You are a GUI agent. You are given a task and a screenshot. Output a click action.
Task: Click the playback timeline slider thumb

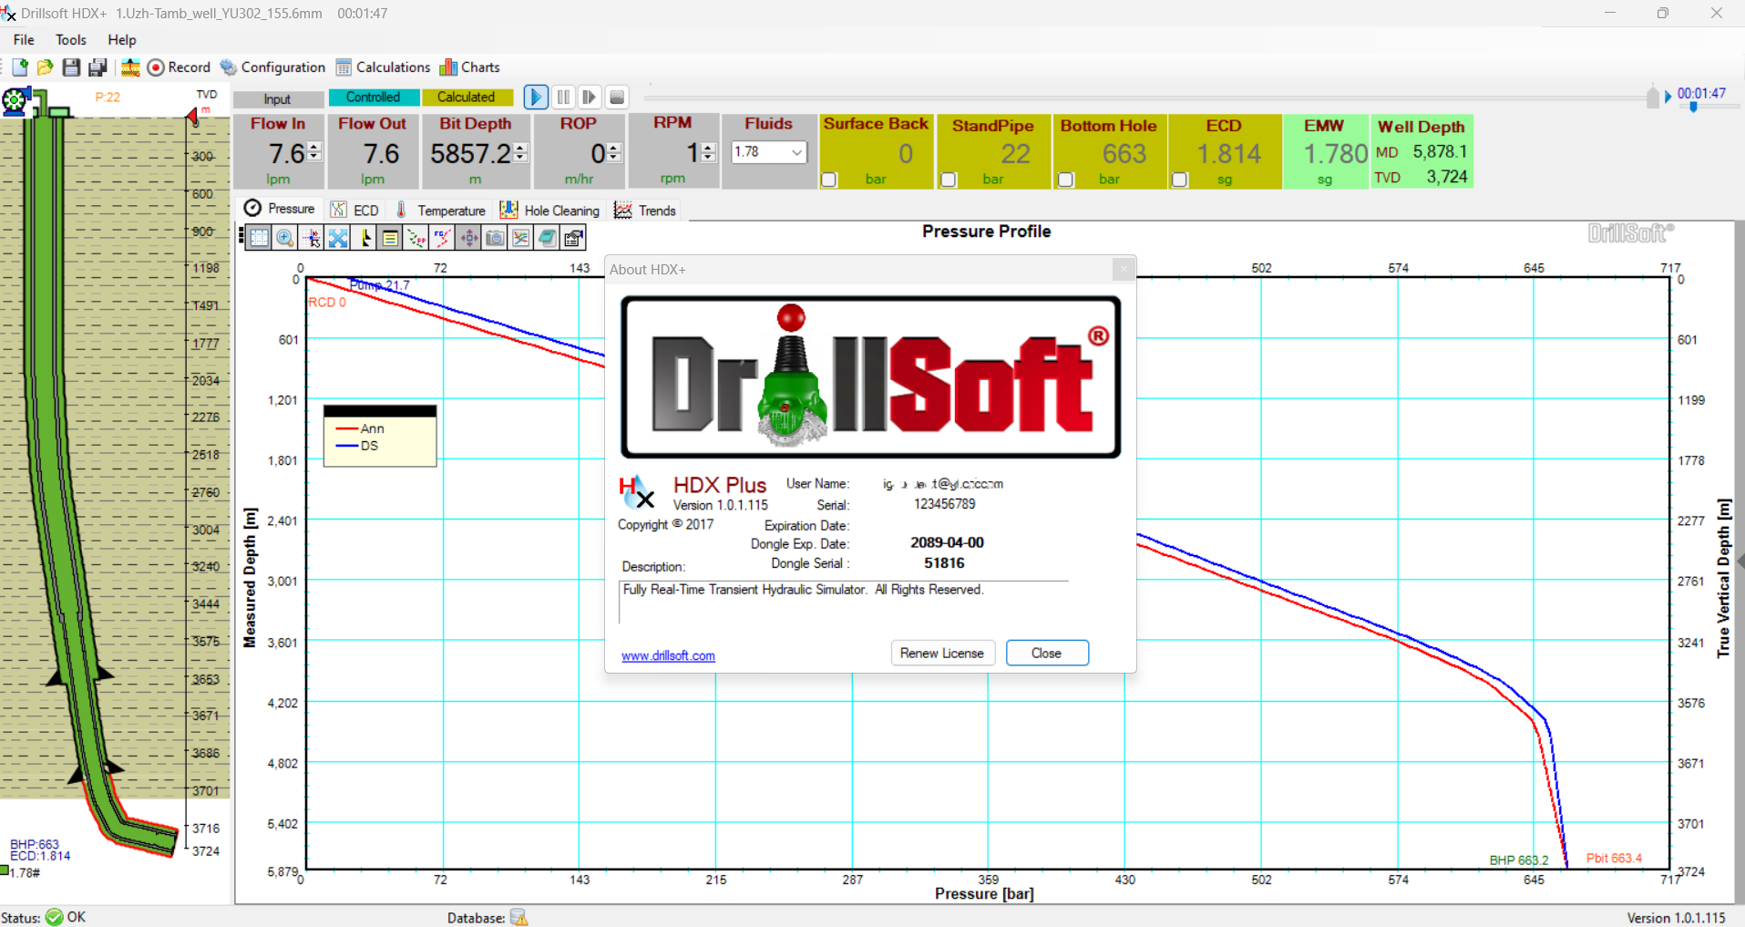click(x=1653, y=97)
